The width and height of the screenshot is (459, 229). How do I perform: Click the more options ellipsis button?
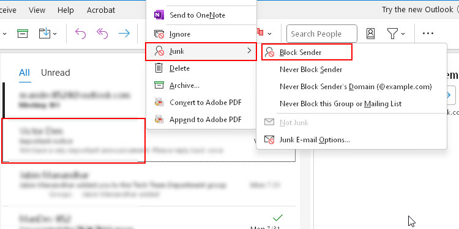tap(428, 34)
